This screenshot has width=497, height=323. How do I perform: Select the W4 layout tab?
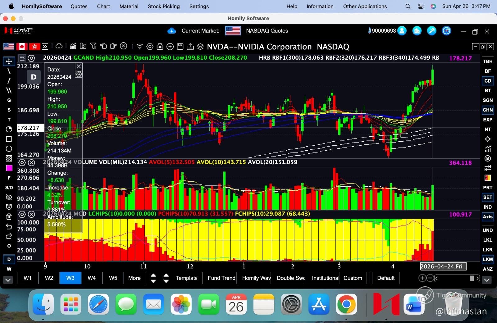[92, 278]
